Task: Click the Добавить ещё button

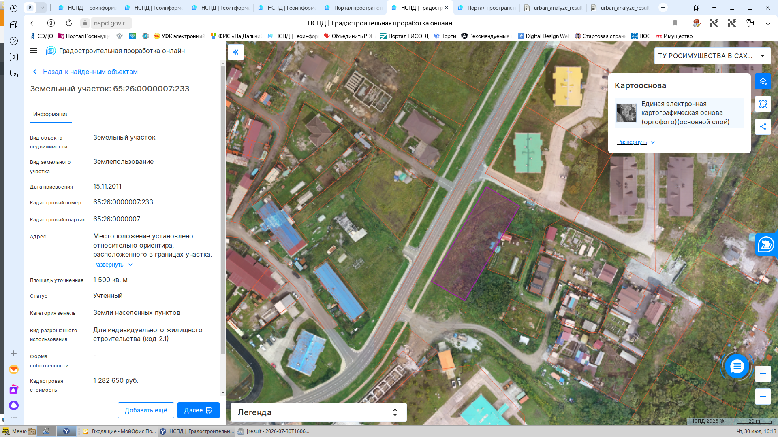Action: pos(146,410)
